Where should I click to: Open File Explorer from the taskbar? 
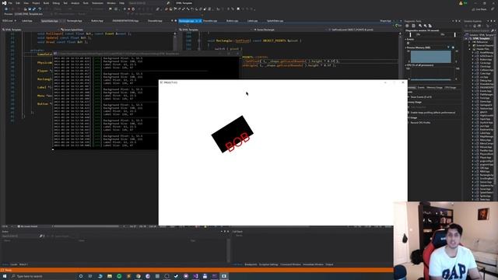coord(110,276)
